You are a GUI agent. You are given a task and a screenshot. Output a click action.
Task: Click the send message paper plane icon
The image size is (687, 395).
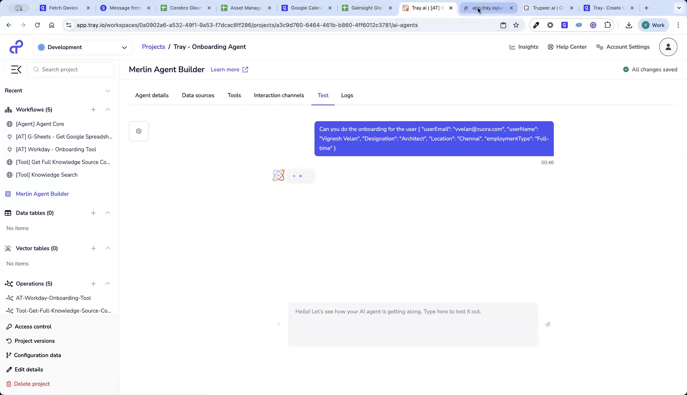[x=547, y=324]
